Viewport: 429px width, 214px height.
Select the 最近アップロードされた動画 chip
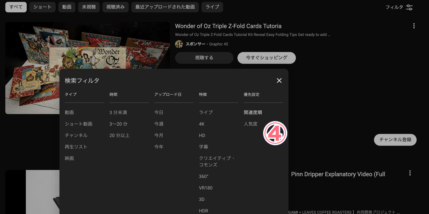pos(165,7)
